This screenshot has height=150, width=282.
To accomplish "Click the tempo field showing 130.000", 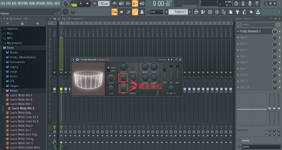I will 104,4.
